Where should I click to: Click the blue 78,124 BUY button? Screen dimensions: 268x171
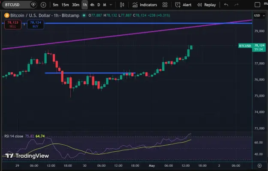[x=36, y=24]
